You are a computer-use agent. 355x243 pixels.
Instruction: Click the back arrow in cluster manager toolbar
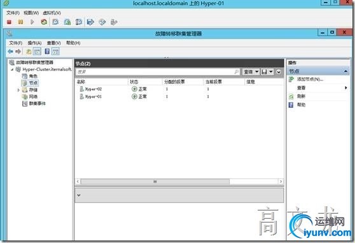point(10,51)
